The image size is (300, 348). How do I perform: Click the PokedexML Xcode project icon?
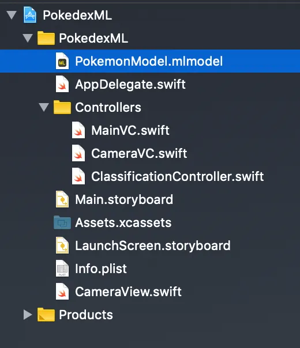pos(30,15)
